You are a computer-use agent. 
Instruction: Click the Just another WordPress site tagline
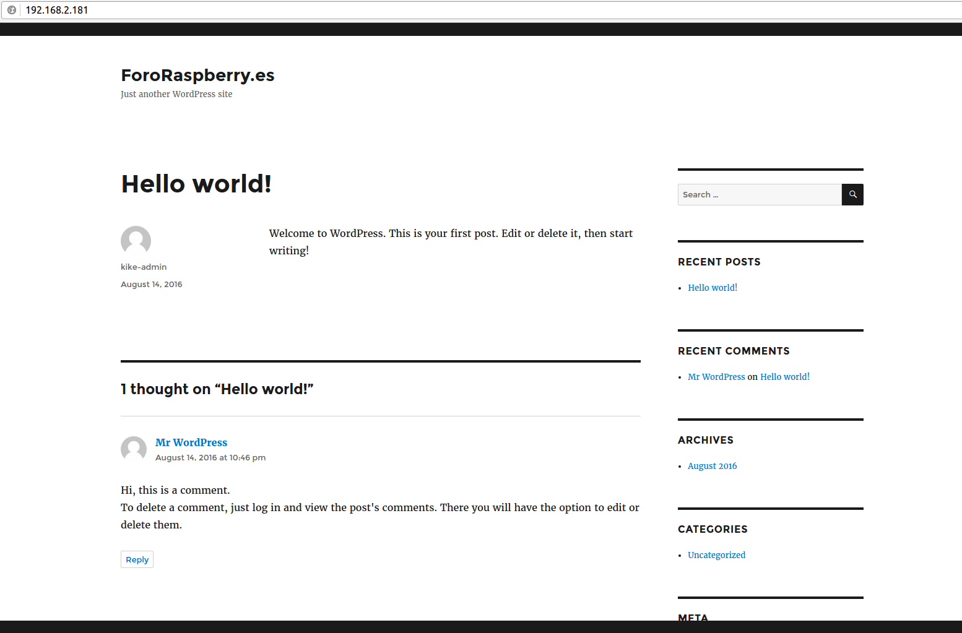coord(176,94)
